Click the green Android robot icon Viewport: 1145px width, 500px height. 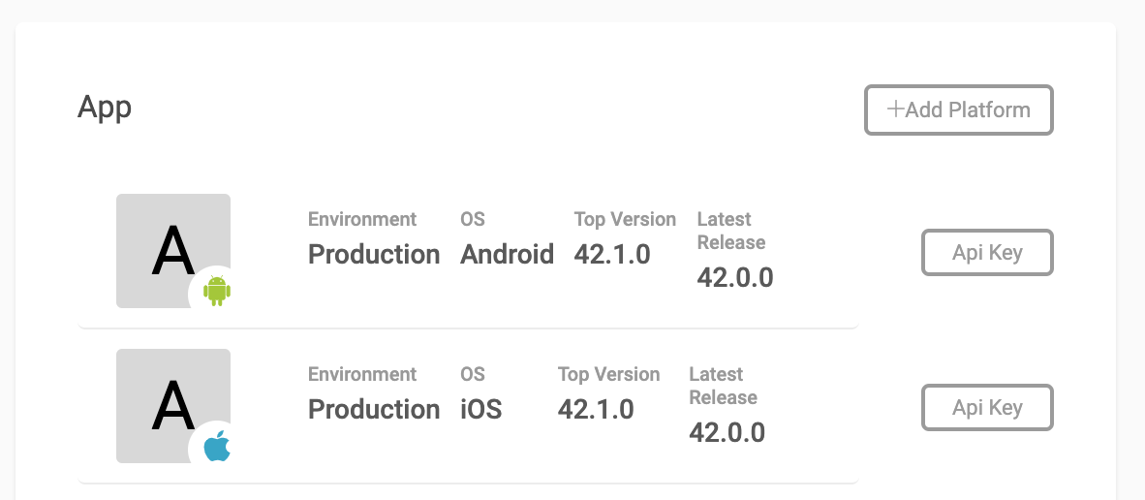pos(217,291)
